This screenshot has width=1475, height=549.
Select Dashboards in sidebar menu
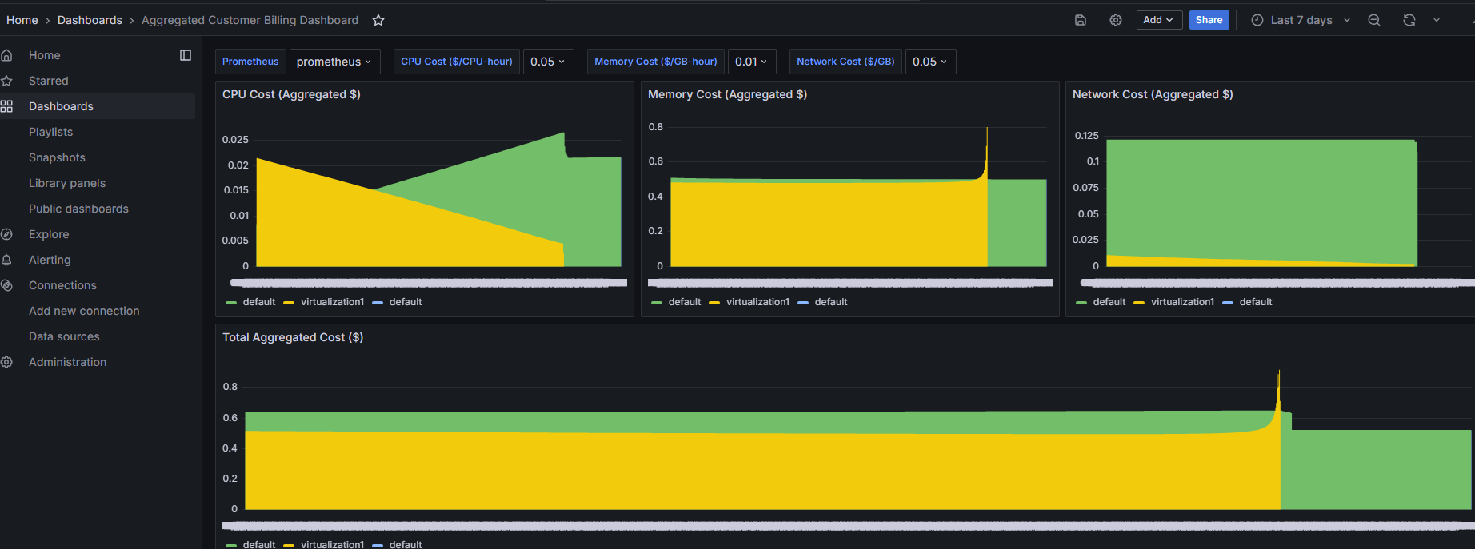[x=61, y=106]
